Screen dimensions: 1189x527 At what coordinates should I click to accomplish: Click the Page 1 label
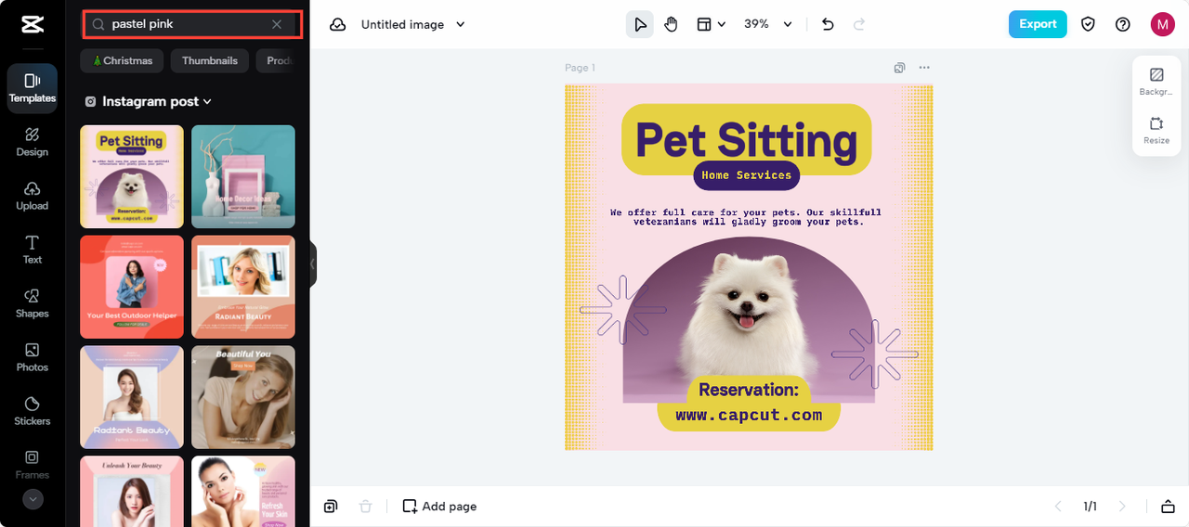pyautogui.click(x=580, y=68)
